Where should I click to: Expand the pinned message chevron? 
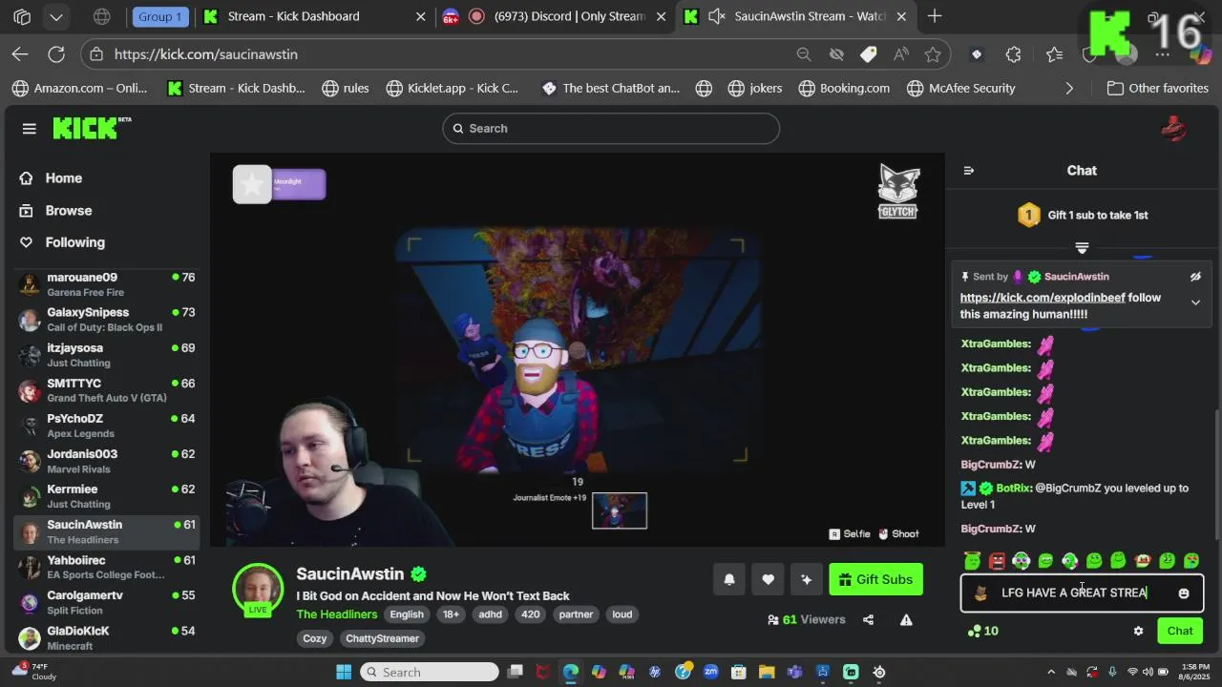point(1195,302)
